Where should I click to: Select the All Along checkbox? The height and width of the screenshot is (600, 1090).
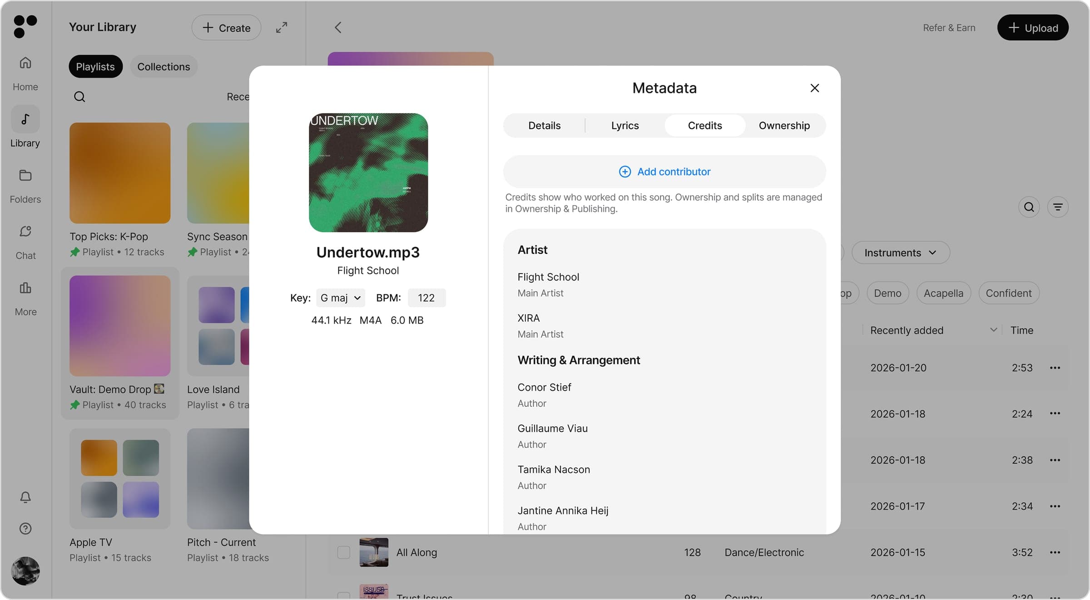click(x=344, y=552)
